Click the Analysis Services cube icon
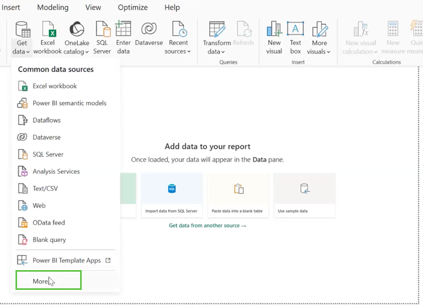The image size is (423, 307). [23, 171]
